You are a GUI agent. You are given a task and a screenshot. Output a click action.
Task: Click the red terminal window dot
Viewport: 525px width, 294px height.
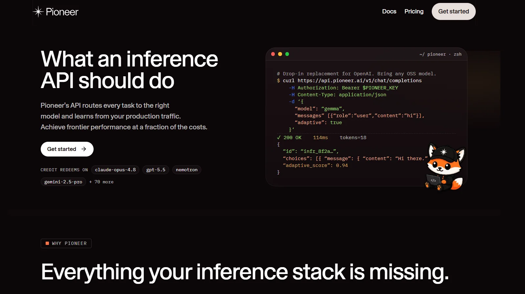(x=273, y=54)
